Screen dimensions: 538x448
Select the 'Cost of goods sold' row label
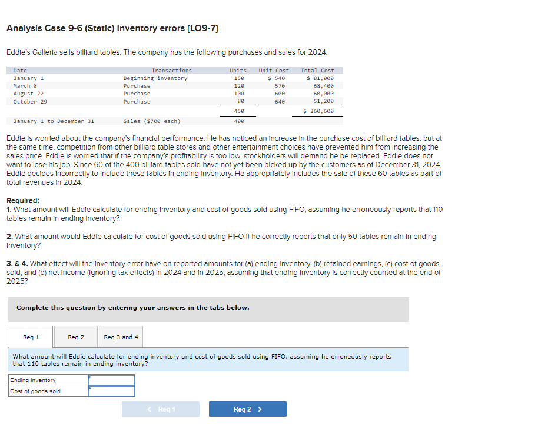[35, 391]
